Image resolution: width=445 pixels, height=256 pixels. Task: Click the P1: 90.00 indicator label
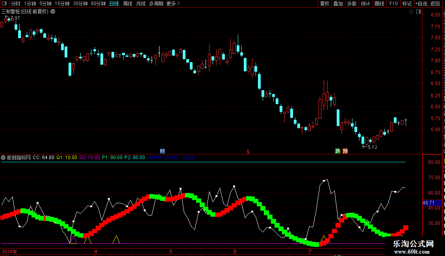tap(112, 158)
